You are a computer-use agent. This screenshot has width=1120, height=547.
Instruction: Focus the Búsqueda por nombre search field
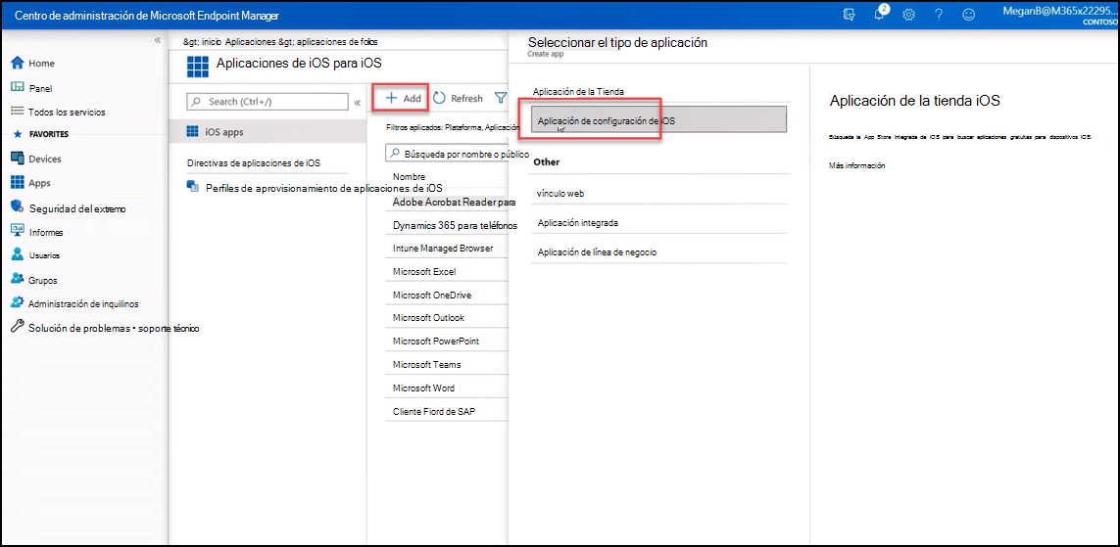(x=448, y=154)
